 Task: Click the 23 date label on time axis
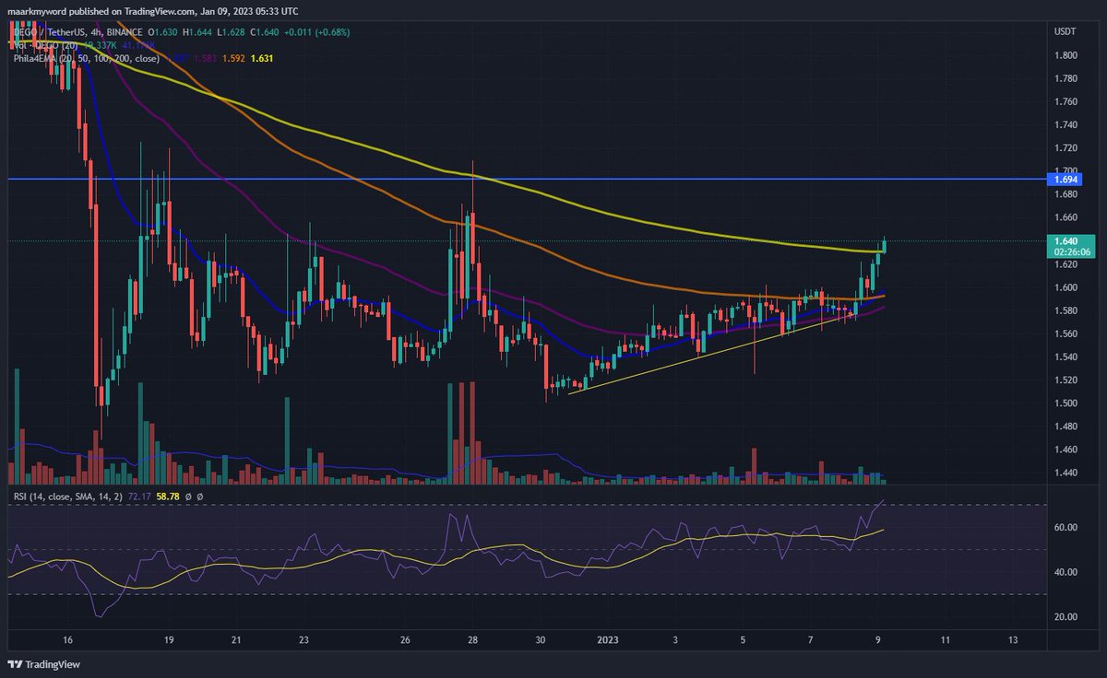tap(304, 639)
